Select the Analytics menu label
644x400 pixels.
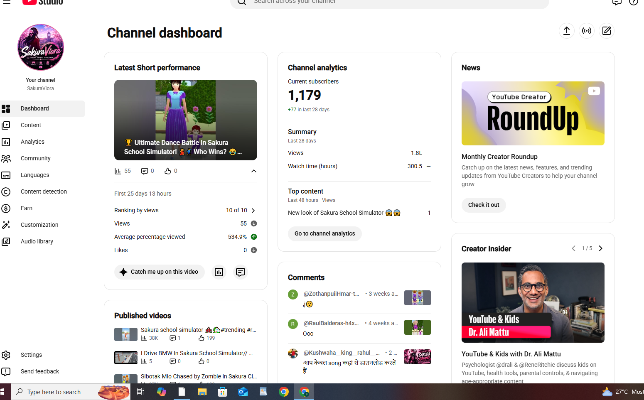[x=32, y=142]
